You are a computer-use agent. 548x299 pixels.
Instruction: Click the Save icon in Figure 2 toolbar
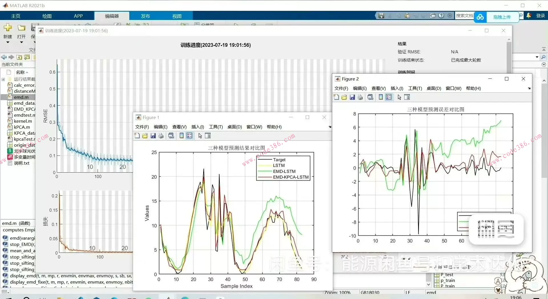pyautogui.click(x=352, y=97)
